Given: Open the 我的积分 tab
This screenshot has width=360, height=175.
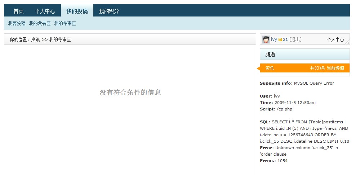Looking at the screenshot, I should coord(109,11).
